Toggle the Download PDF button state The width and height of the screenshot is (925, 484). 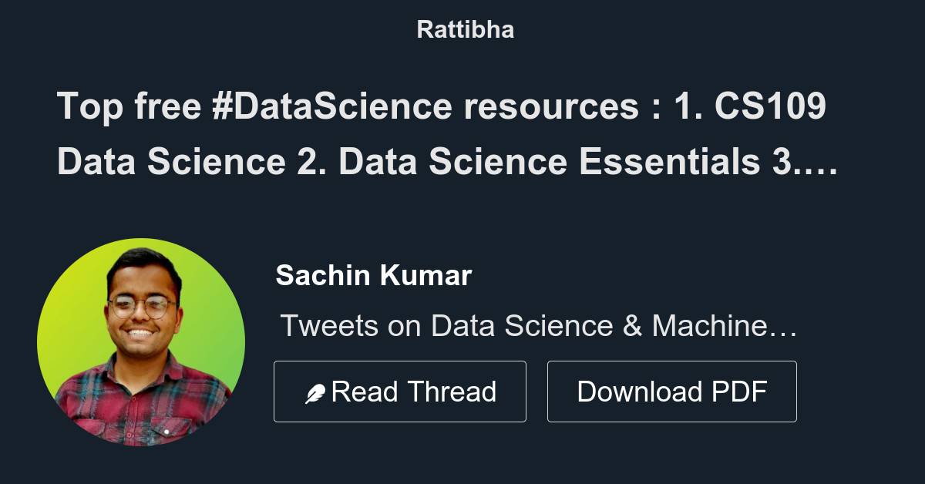(x=671, y=391)
